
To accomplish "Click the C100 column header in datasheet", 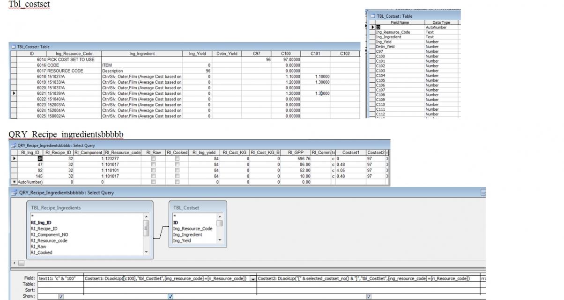I will (x=286, y=54).
